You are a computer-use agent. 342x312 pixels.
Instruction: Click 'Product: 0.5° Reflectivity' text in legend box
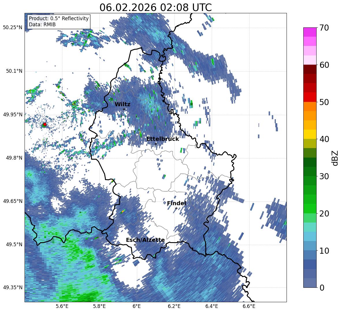59,18
